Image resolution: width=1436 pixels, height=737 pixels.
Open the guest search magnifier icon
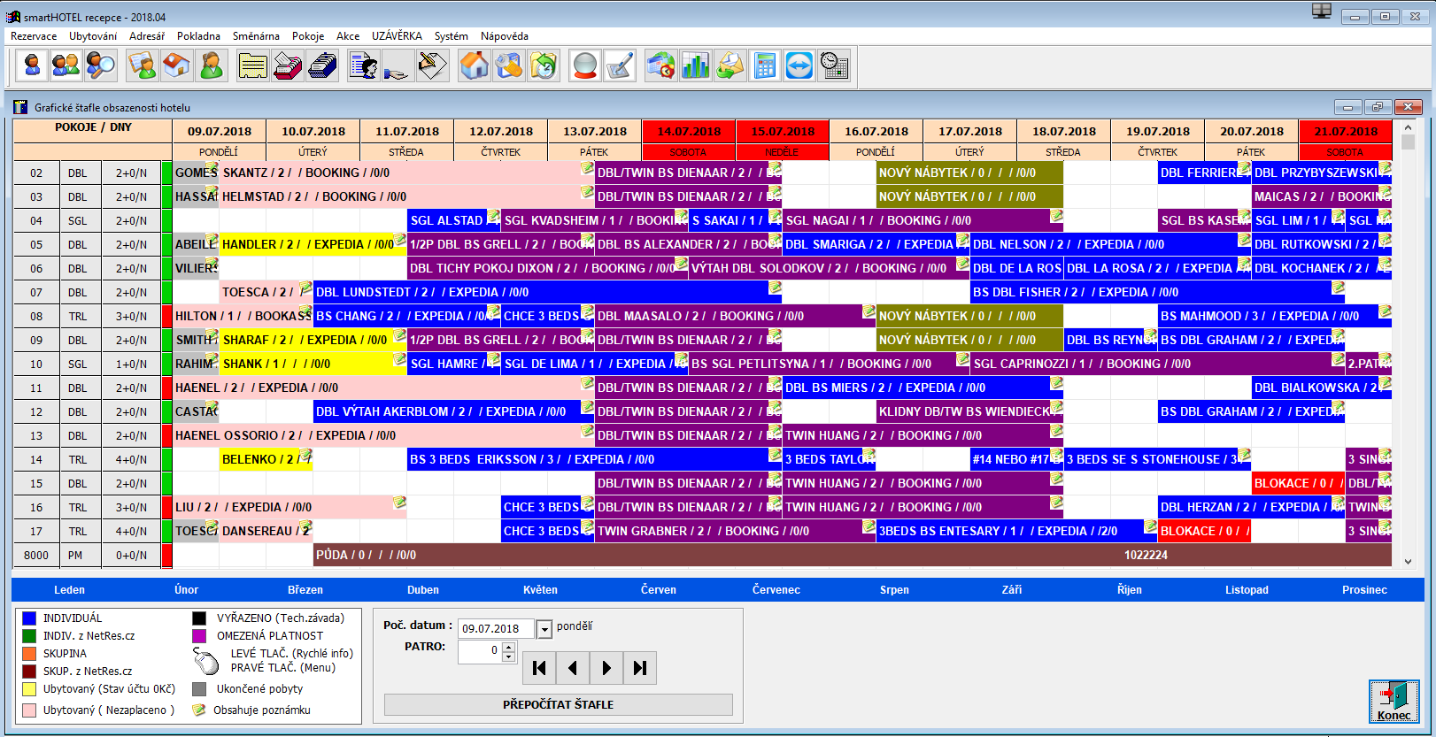click(100, 65)
